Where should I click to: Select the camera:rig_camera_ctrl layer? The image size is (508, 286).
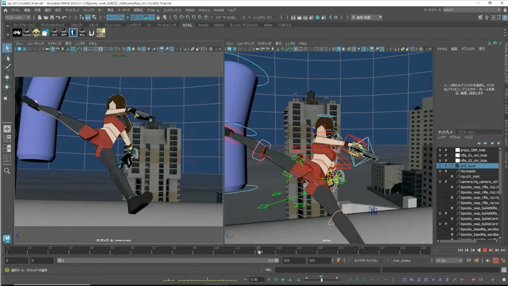point(479,182)
